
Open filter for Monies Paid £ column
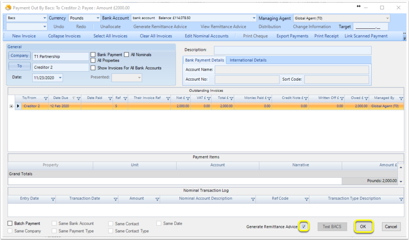click(x=269, y=98)
